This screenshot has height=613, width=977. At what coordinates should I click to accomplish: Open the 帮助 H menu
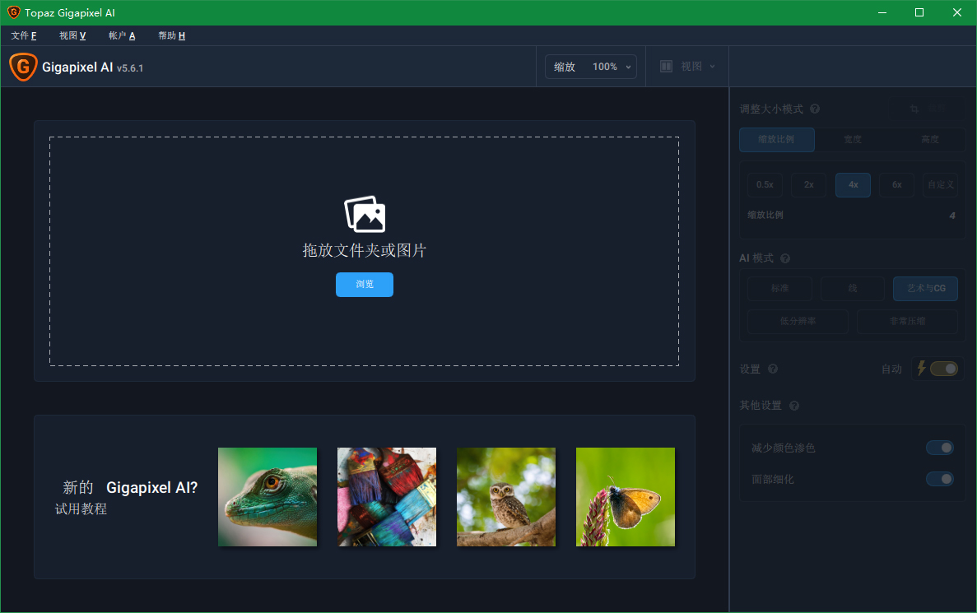pyautogui.click(x=171, y=35)
